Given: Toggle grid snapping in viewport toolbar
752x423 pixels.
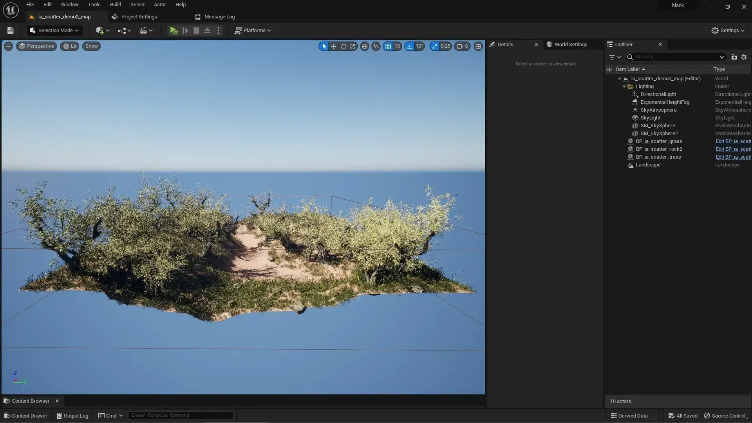Looking at the screenshot, I should pos(388,46).
